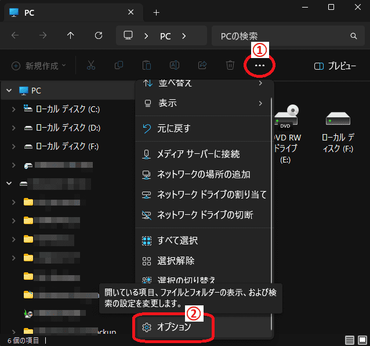Click the Up arrow navigation icon
Screen dimensions: 370x346
click(x=71, y=35)
